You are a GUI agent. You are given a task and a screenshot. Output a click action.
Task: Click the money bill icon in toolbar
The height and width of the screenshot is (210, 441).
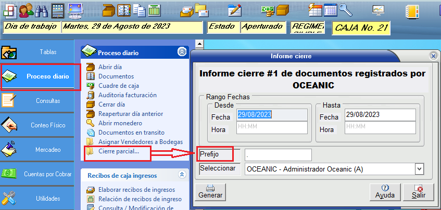tap(268, 10)
